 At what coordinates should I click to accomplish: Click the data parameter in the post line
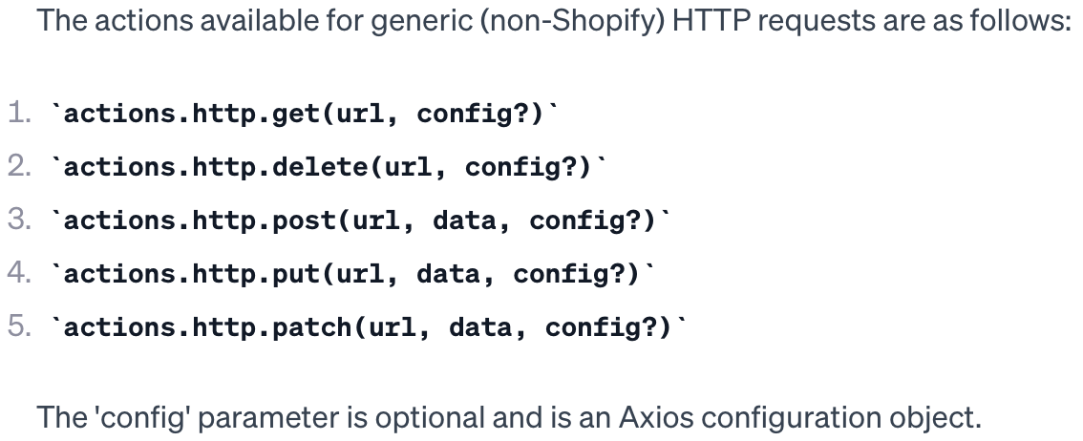pyautogui.click(x=463, y=220)
